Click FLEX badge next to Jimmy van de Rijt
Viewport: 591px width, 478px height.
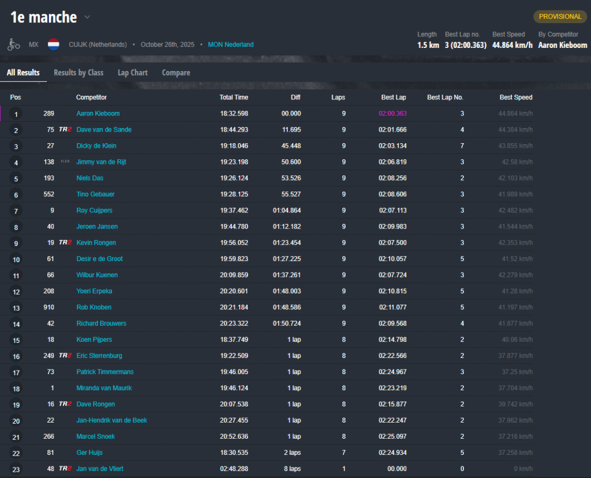pos(65,162)
